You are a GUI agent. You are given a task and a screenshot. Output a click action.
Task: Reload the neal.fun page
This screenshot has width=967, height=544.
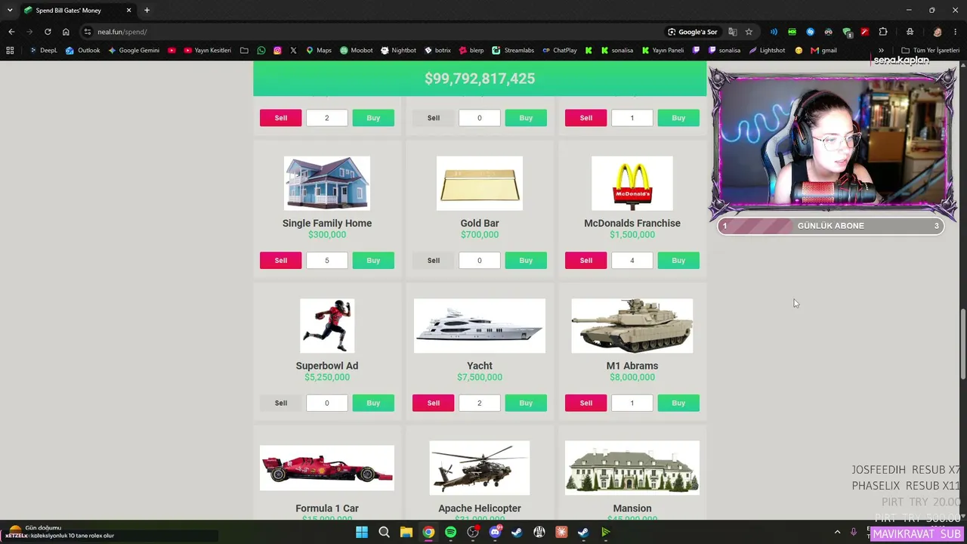tap(48, 32)
